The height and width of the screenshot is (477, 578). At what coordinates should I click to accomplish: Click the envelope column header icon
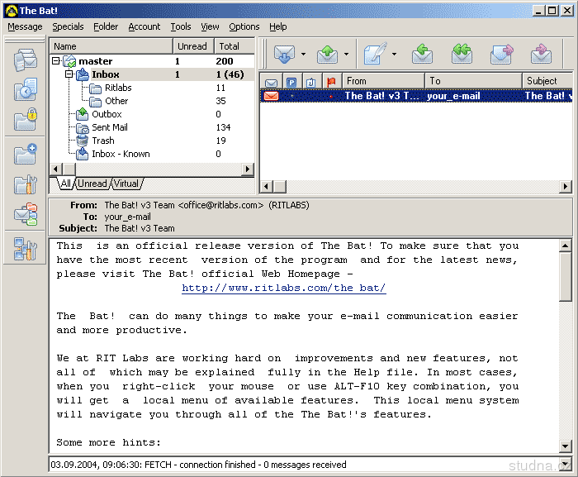[x=271, y=82]
